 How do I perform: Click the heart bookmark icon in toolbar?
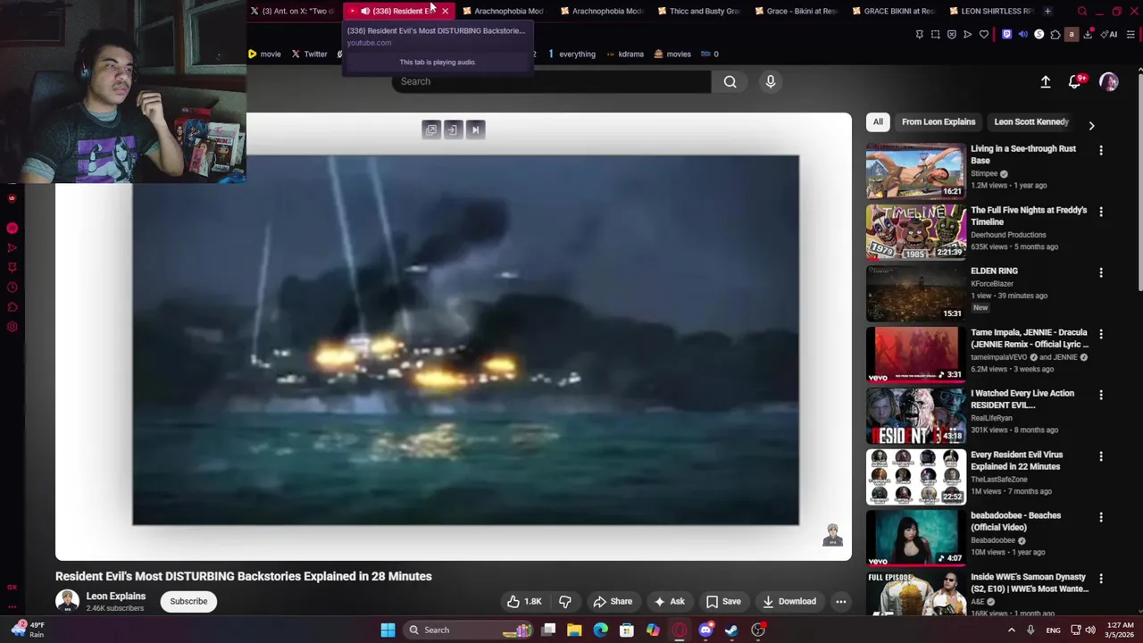click(984, 34)
